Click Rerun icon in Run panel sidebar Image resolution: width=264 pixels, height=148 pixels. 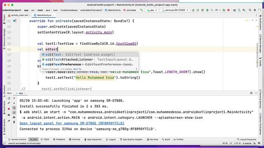point(9,98)
